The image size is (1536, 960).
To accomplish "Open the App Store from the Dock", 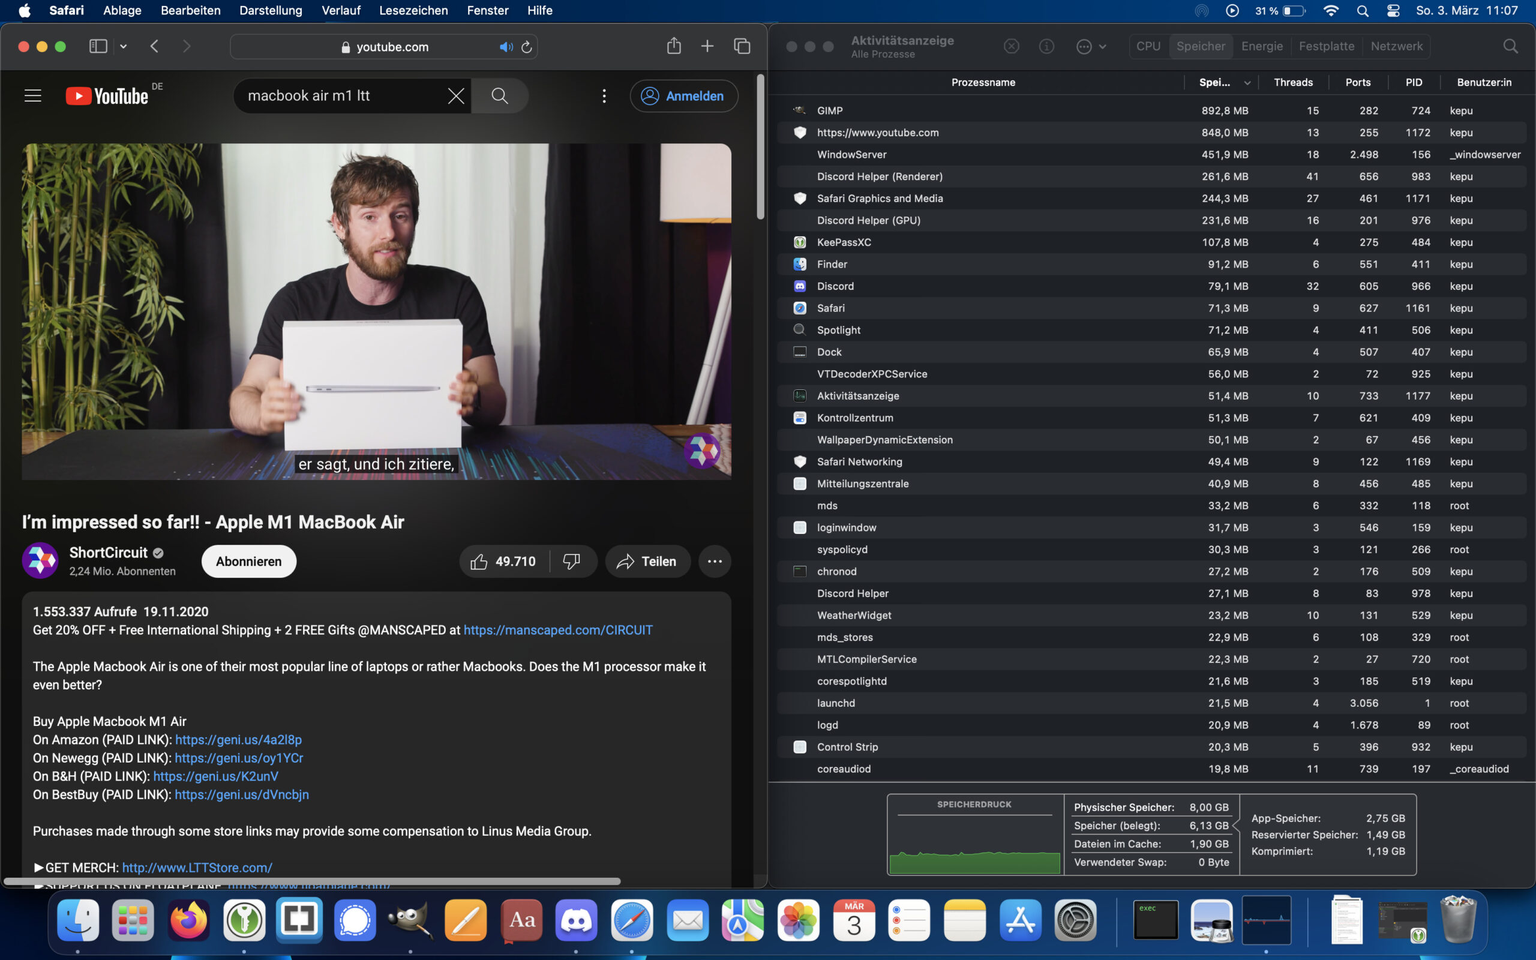I will (1020, 919).
